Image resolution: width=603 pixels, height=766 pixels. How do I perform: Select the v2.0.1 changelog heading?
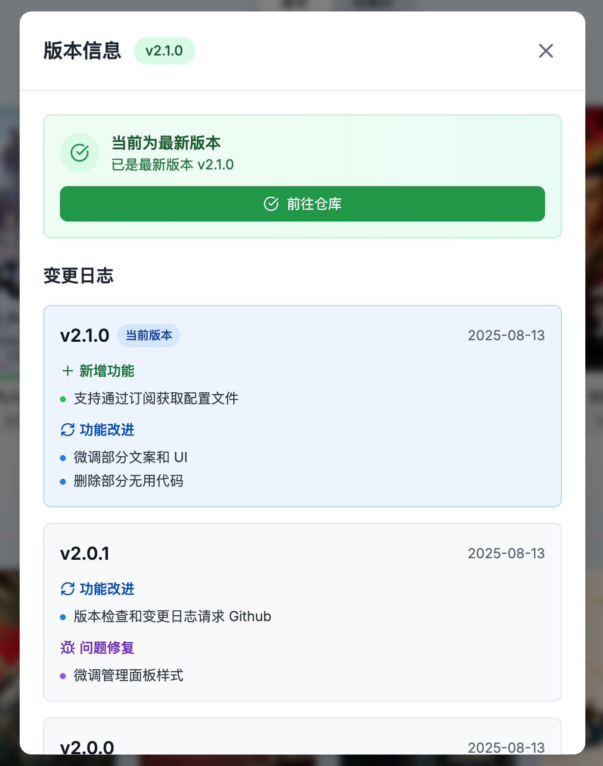pyautogui.click(x=84, y=553)
